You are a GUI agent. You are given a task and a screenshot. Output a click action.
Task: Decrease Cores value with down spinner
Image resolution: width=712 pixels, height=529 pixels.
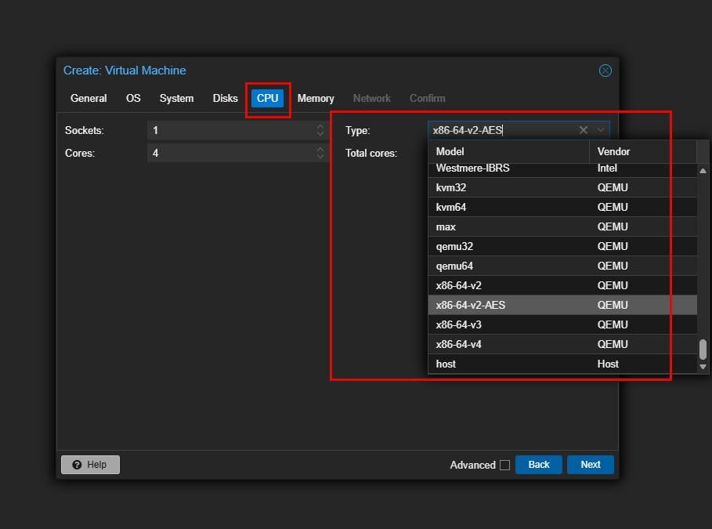(x=320, y=158)
